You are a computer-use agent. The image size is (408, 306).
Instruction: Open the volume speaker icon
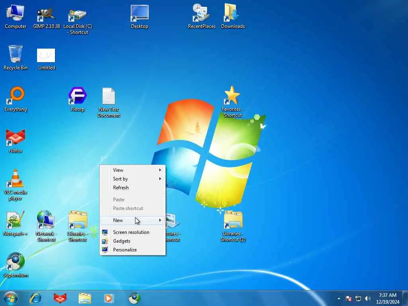[368, 298]
